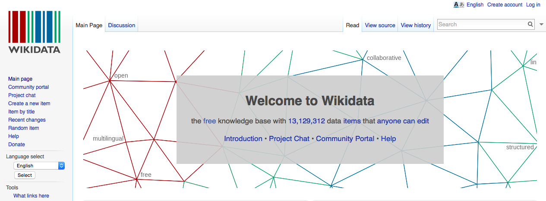Click the search magnifying glass icon
The image size is (546, 201).
tap(530, 25)
